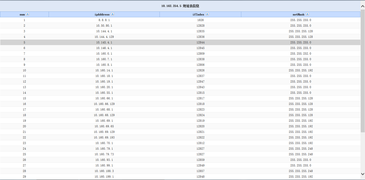Select the netMask column header label
365x180 pixels.
[x=298, y=15]
